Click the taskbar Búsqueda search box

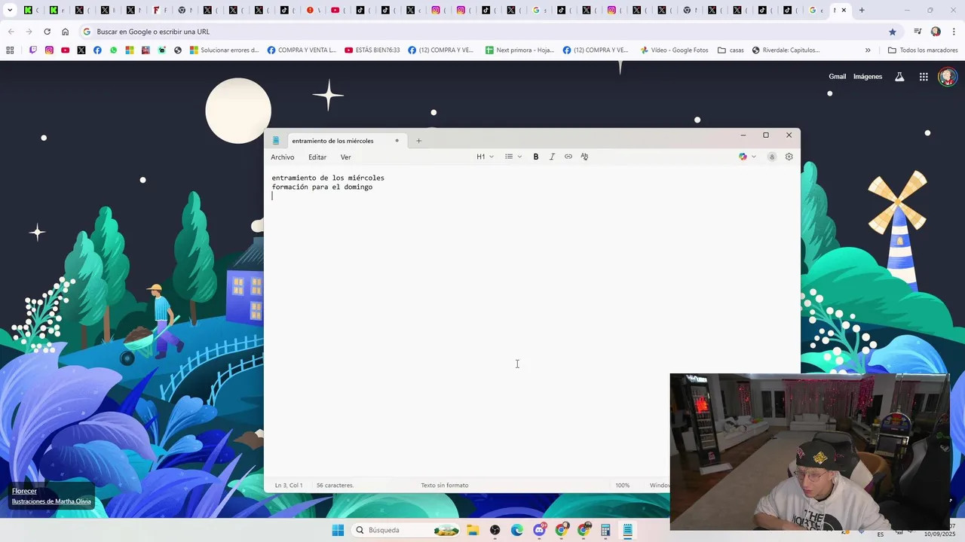pyautogui.click(x=406, y=530)
